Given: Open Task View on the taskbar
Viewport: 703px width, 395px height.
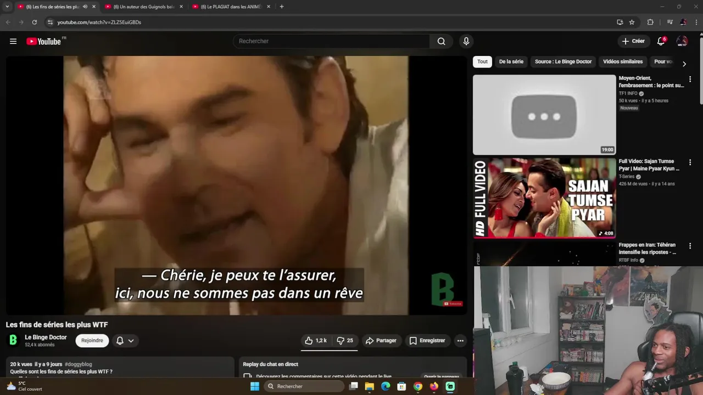Looking at the screenshot, I should coord(354,386).
